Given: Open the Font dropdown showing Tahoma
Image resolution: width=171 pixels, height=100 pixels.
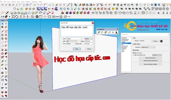Looking at the screenshot, I should [74, 39].
